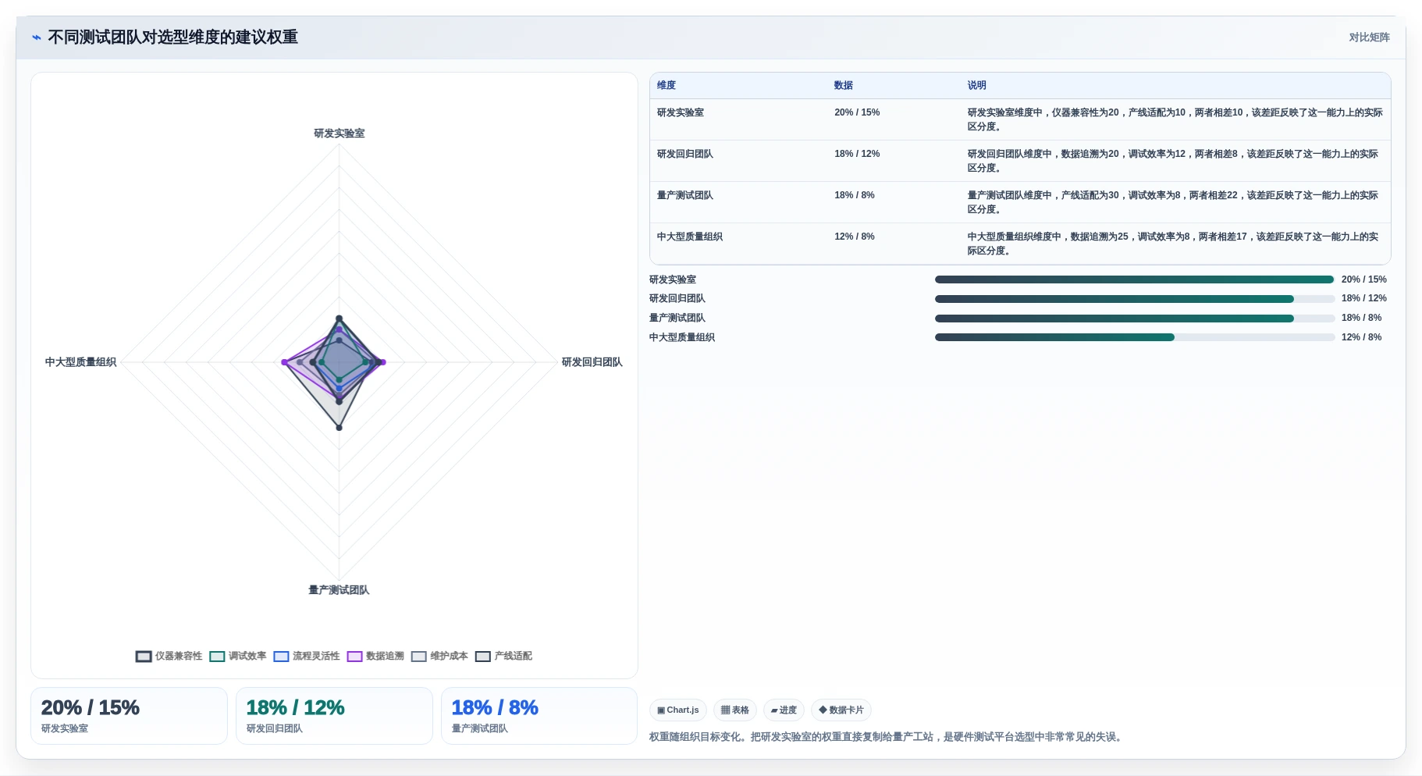This screenshot has width=1422, height=776.
Task: Click the 表格 tag chip
Action: [735, 710]
